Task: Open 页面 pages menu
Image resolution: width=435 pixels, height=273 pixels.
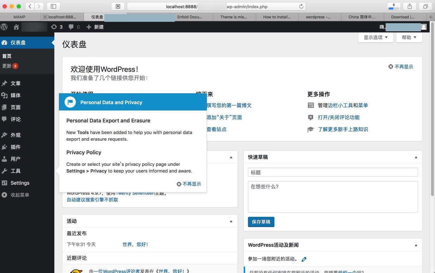Action: (x=27, y=107)
